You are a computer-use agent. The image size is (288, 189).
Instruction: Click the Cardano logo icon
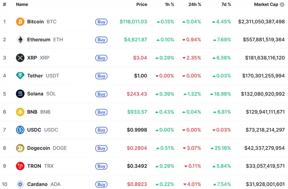pos(20,184)
